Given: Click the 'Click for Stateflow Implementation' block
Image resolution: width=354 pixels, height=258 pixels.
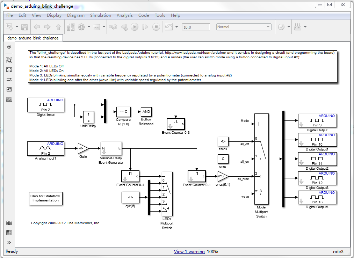Looking at the screenshot, I should click(x=45, y=198).
